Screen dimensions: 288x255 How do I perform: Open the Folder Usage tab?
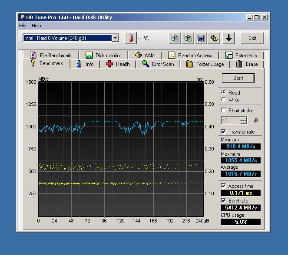[205, 64]
